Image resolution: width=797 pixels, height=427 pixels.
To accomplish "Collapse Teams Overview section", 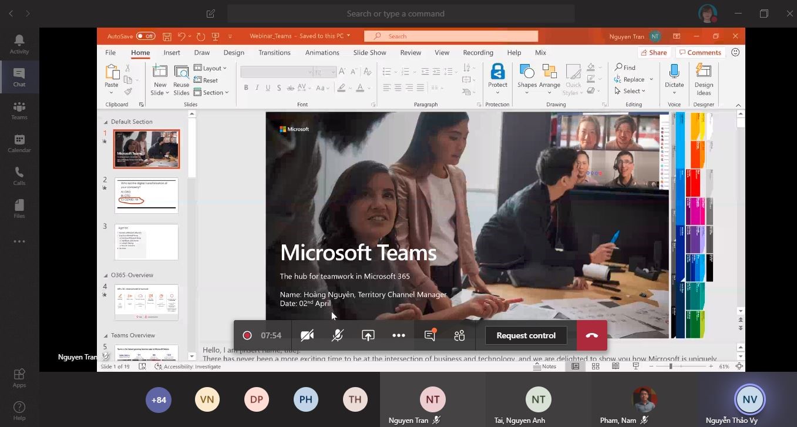I will pos(106,336).
